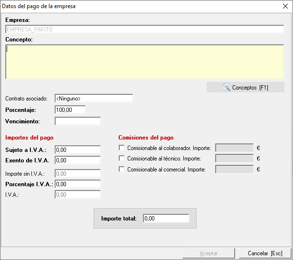Focus the Sujeto a I.V.A. amount field

(77, 150)
